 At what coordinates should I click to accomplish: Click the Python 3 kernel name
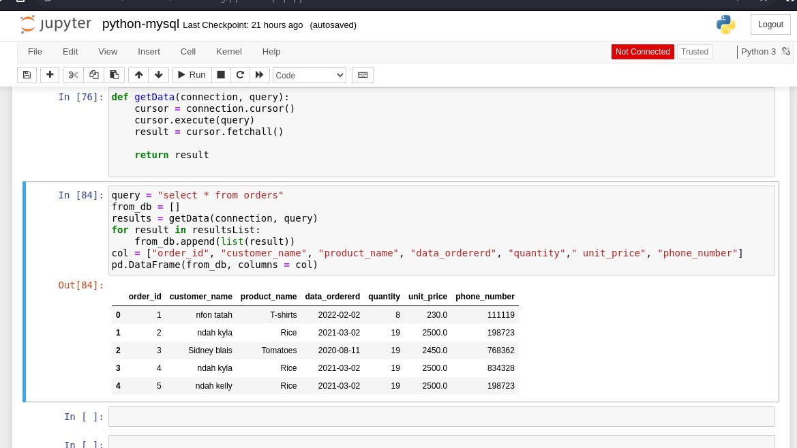(758, 52)
